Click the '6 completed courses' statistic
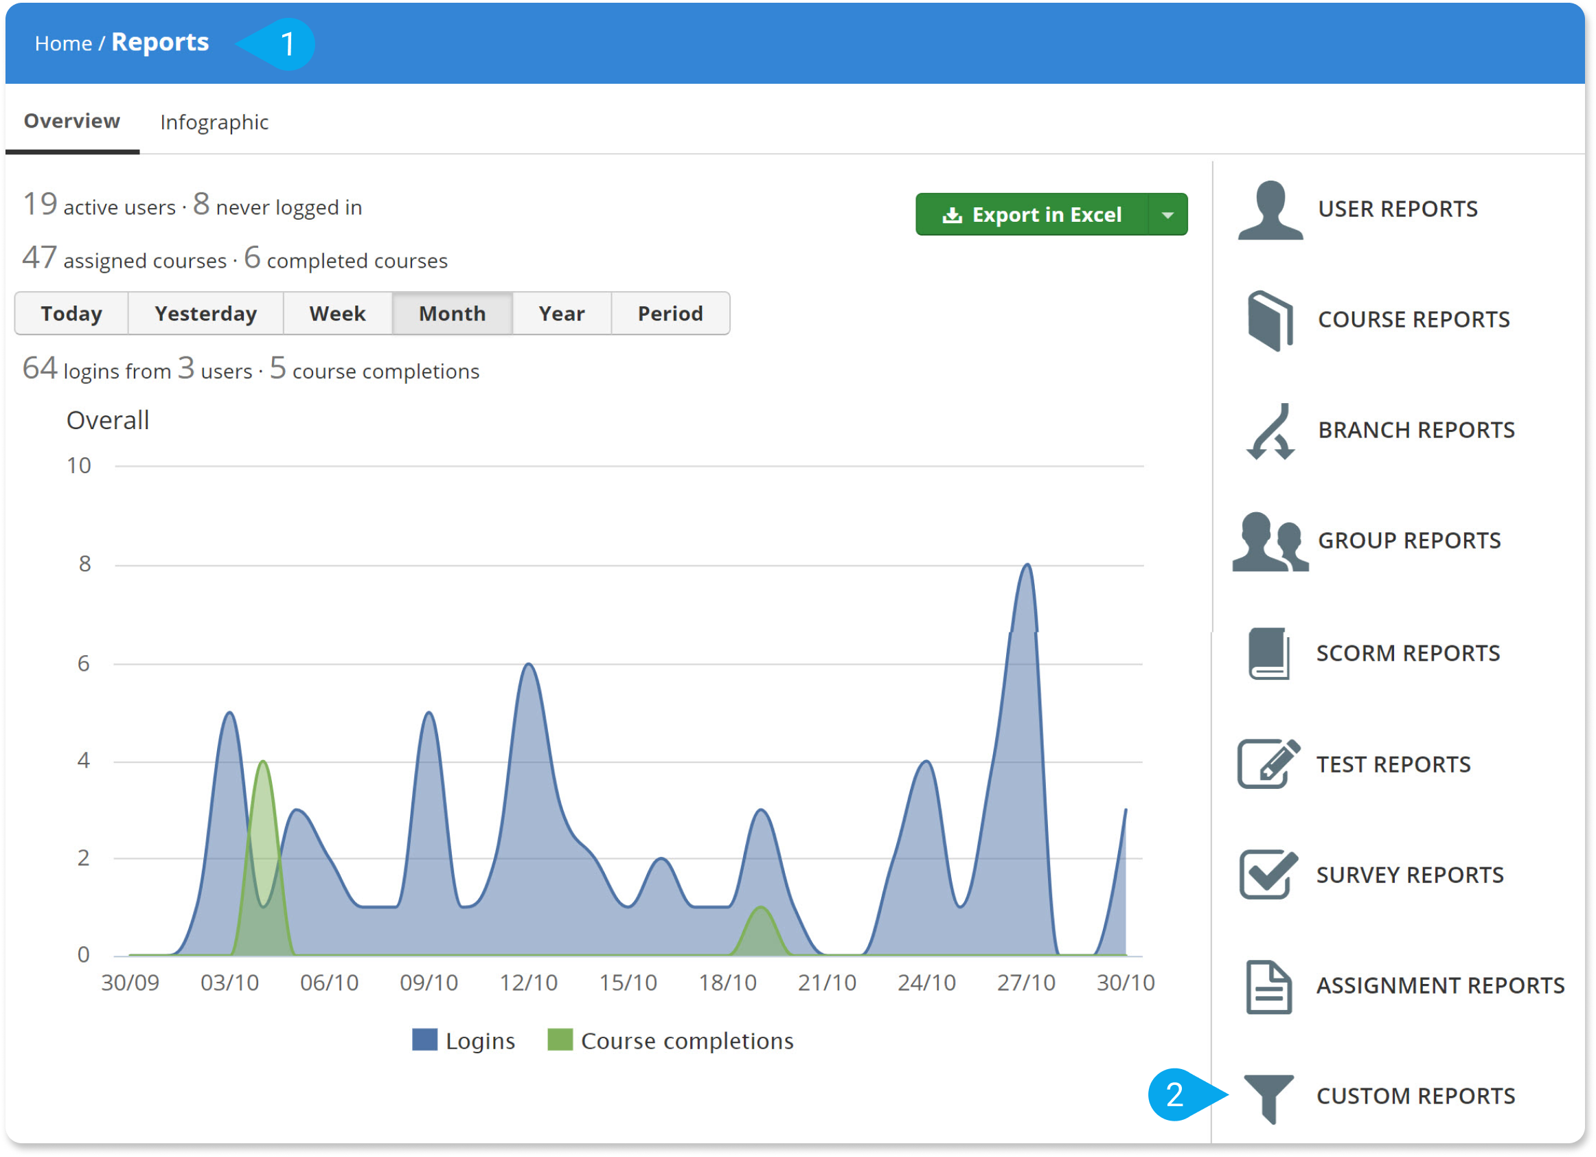Image resolution: width=1596 pixels, height=1157 pixels. [x=345, y=258]
